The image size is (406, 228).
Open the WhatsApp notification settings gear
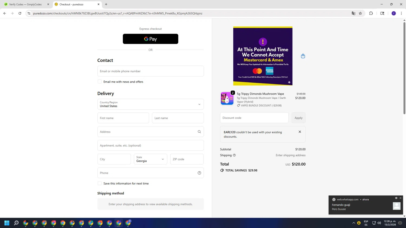pyautogui.click(x=396, y=198)
